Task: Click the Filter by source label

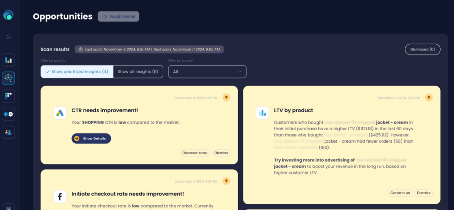Action: pos(180,61)
